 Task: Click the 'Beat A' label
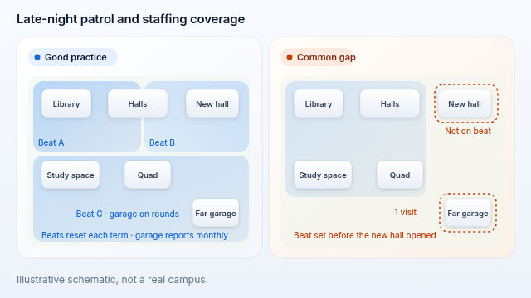pyautogui.click(x=51, y=142)
